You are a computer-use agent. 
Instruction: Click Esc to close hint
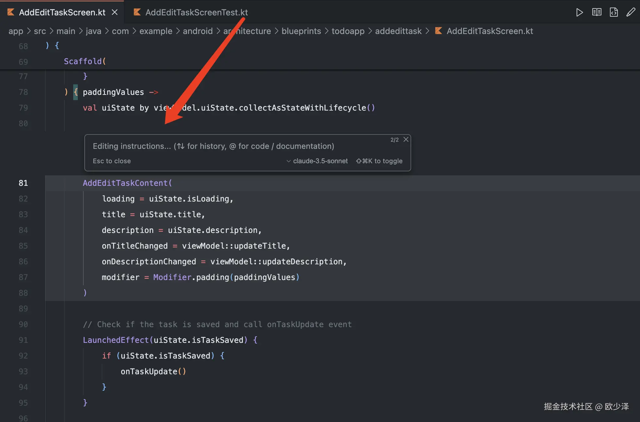click(112, 161)
